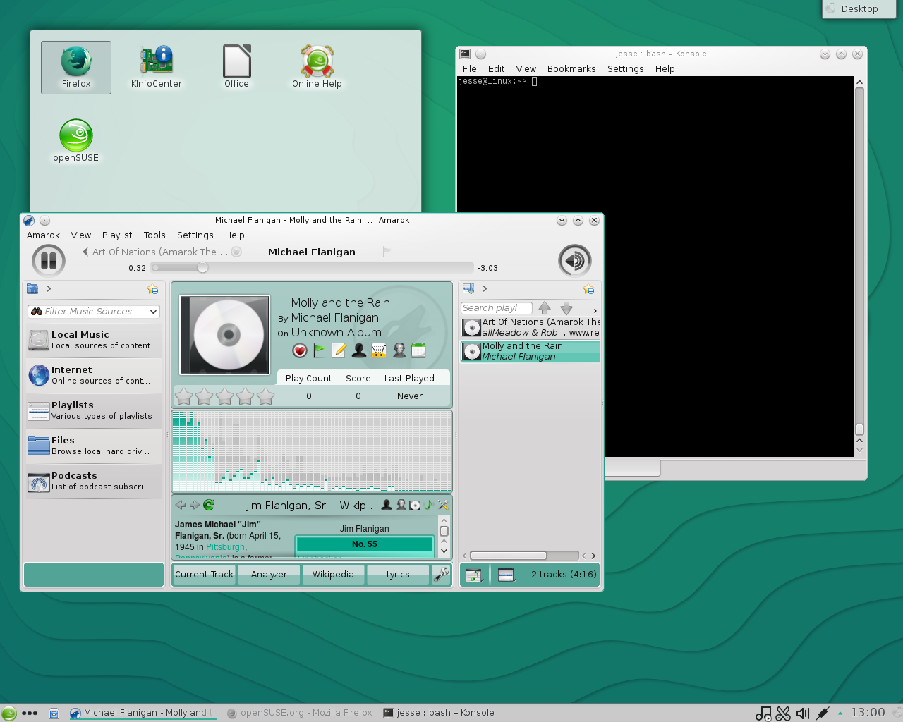Screen dimensions: 903x722
Task: Open KInfoCenter from the desktop folder view
Action: pyautogui.click(x=157, y=68)
